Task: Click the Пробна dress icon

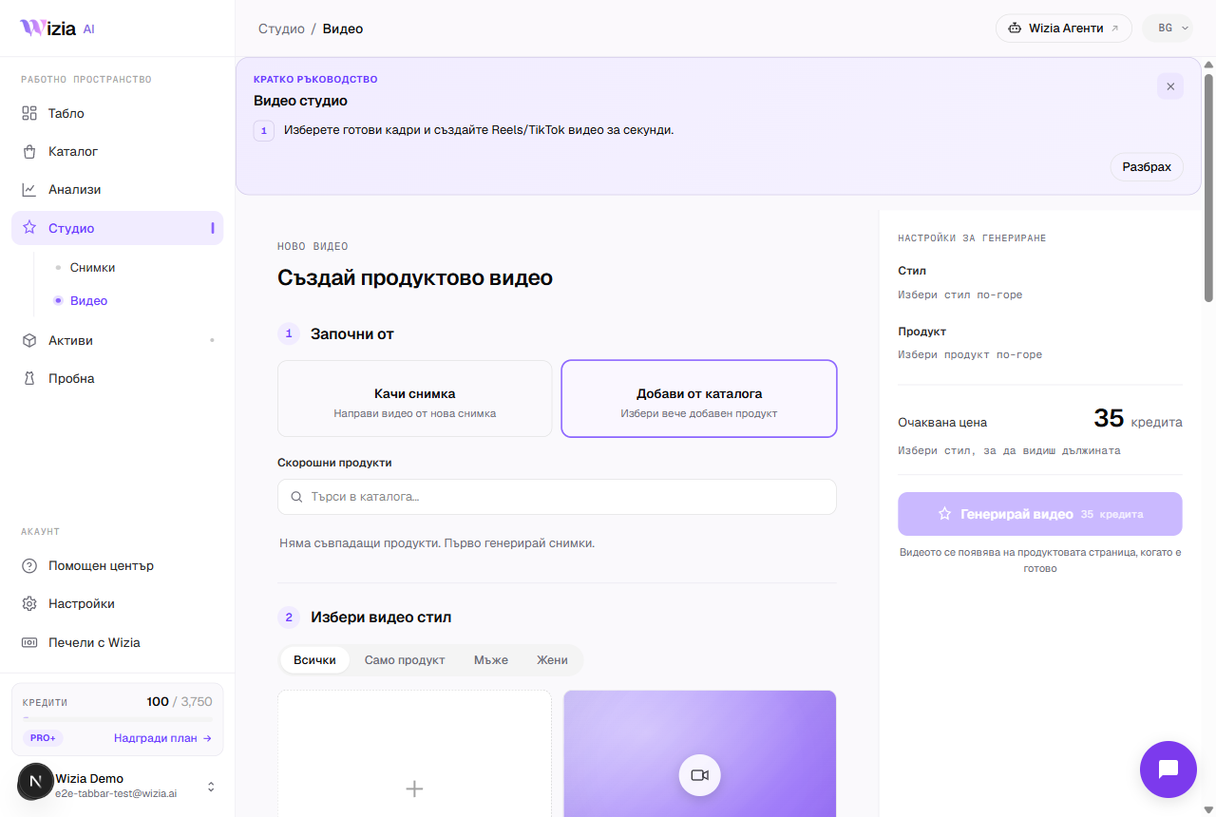Action: tap(29, 378)
